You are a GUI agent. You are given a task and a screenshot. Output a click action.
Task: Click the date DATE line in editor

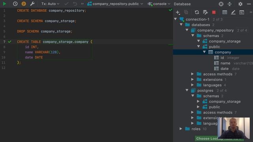coord(34,57)
